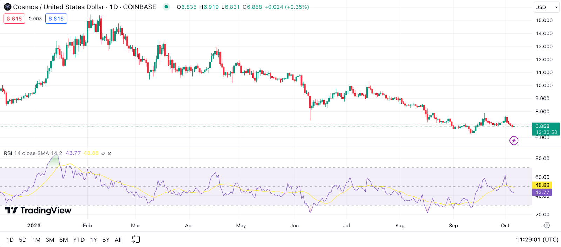Click the +0.024 (+0.35%) change value

286,7
